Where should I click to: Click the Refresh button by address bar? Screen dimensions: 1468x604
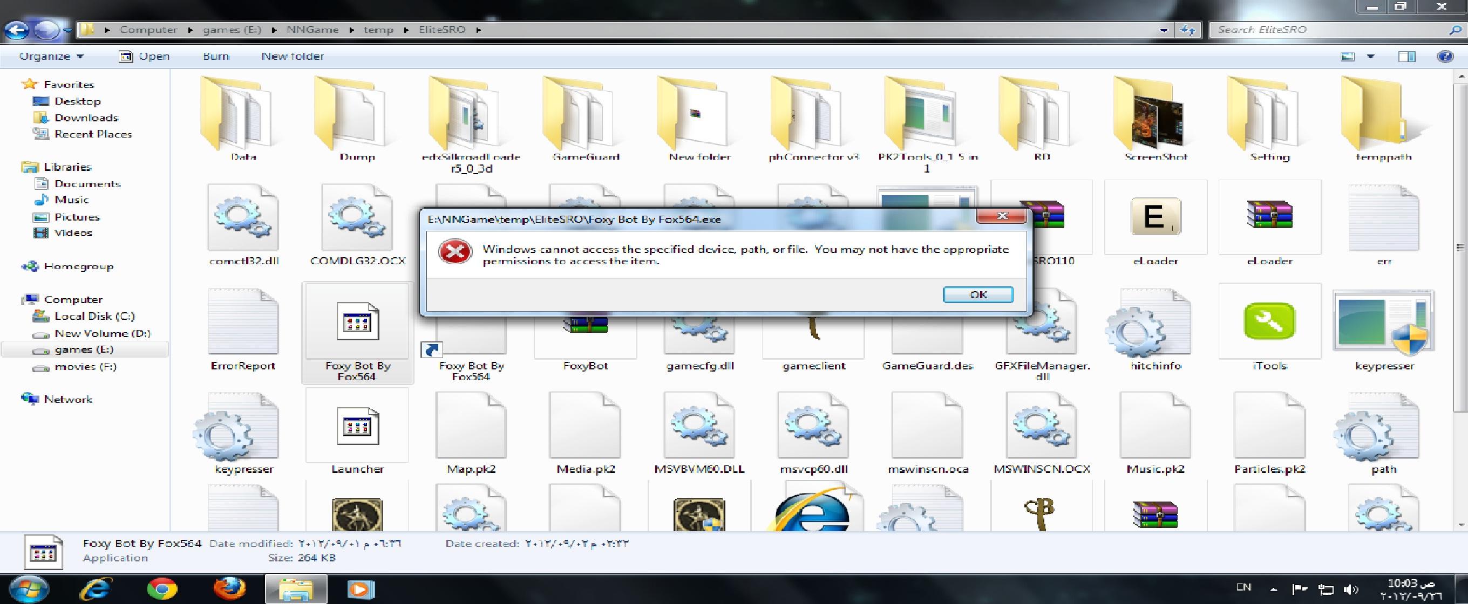click(1187, 30)
